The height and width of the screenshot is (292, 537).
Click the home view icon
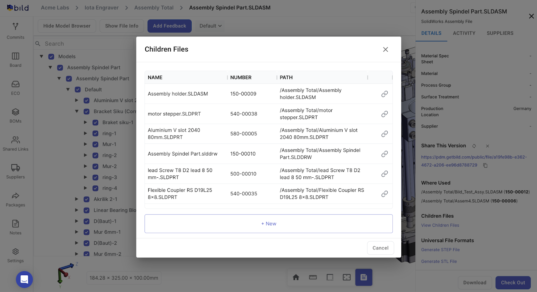click(x=296, y=277)
